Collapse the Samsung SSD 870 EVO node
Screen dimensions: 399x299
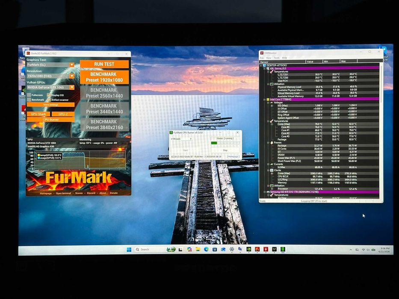tap(264, 192)
